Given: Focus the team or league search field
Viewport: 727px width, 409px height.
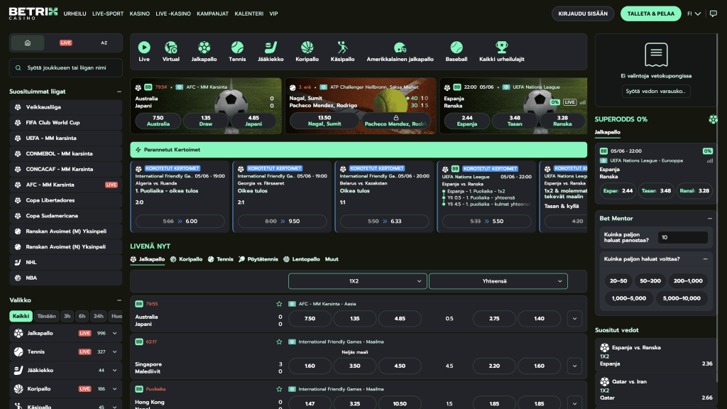Looking at the screenshot, I should coord(66,67).
